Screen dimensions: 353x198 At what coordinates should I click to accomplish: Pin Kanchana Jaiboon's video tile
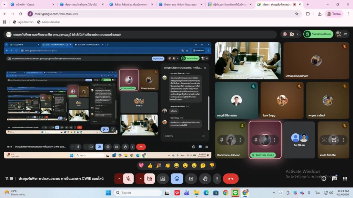tap(222, 140)
